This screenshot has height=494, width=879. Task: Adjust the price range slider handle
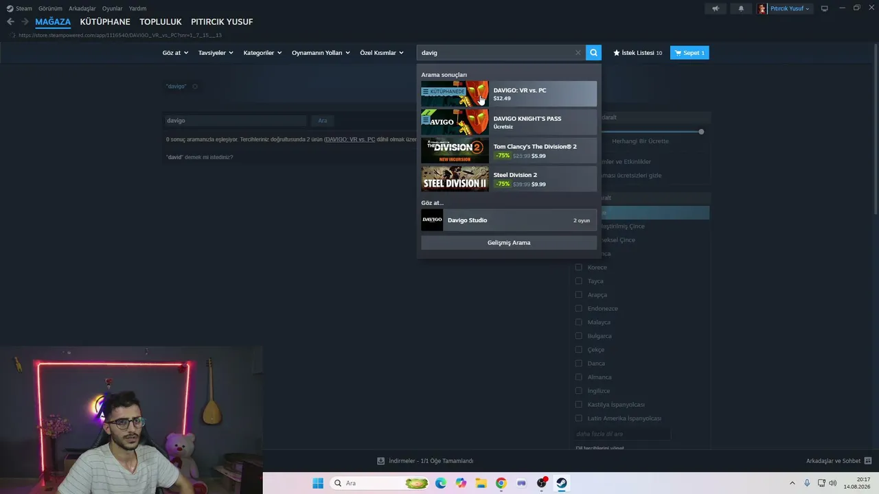pyautogui.click(x=701, y=132)
